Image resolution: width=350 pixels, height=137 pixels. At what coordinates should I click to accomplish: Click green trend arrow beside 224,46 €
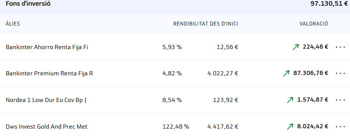[x=296, y=47]
